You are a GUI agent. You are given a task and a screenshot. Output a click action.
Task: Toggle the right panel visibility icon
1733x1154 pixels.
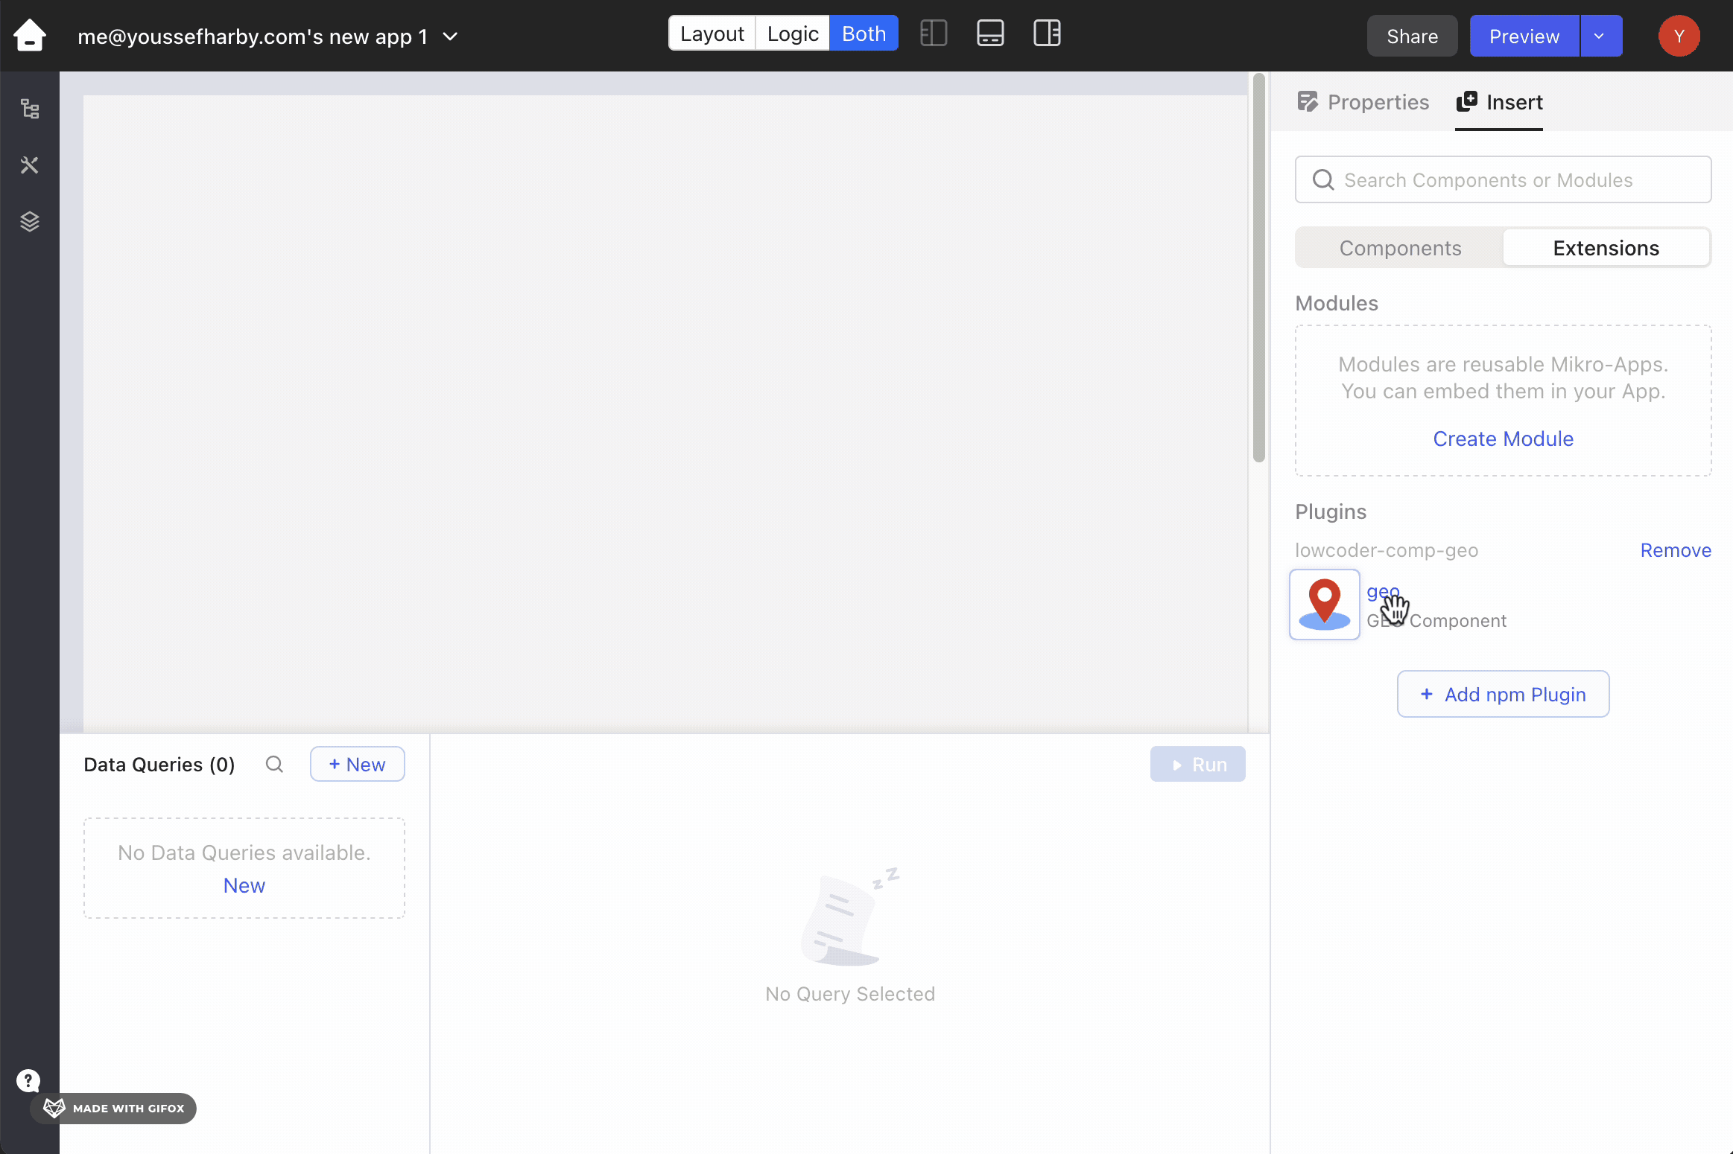click(x=1047, y=34)
